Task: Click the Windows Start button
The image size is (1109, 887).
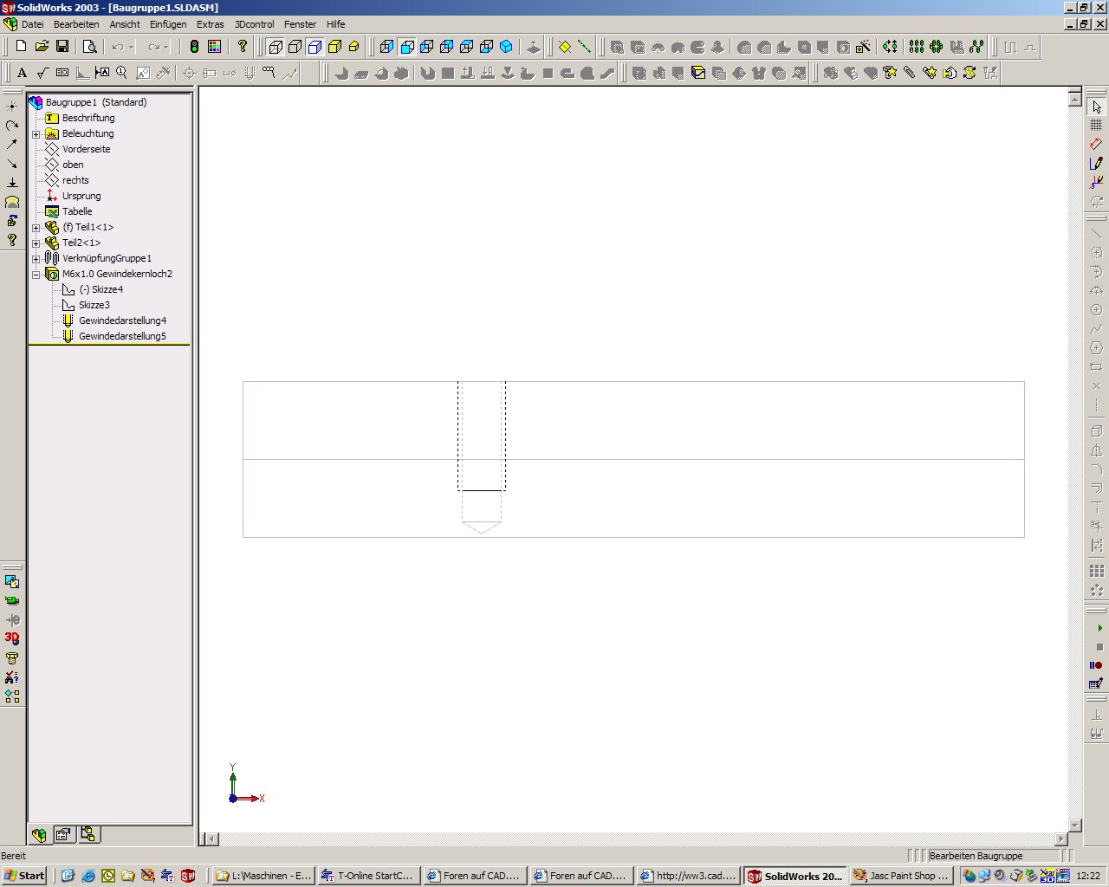Action: [x=24, y=876]
